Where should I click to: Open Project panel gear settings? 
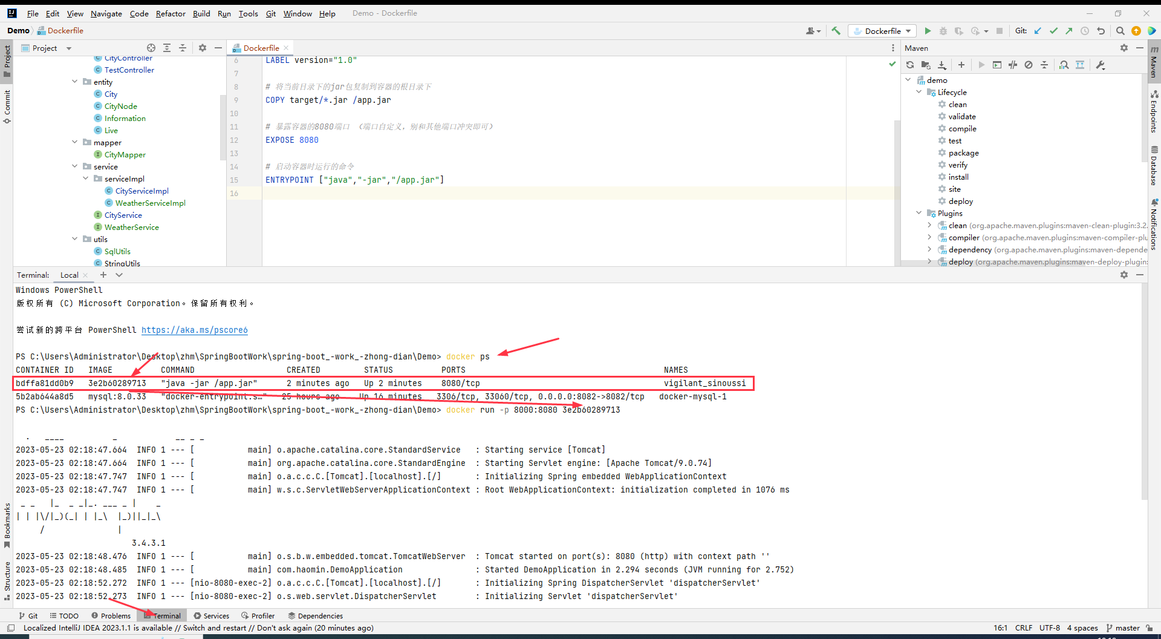[203, 48]
